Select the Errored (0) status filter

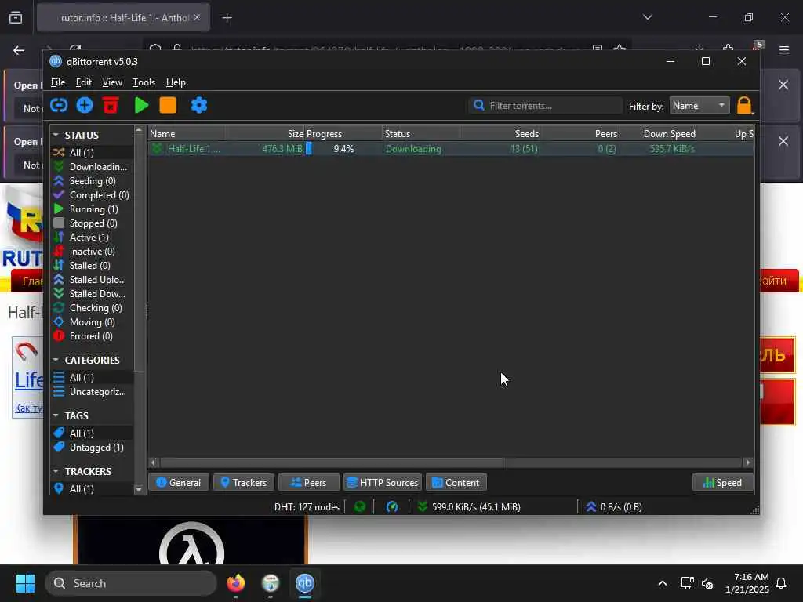[93, 335]
